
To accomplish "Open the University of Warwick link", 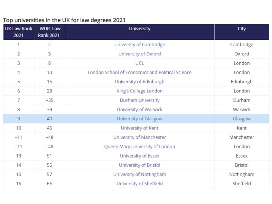I will coord(139,109).
